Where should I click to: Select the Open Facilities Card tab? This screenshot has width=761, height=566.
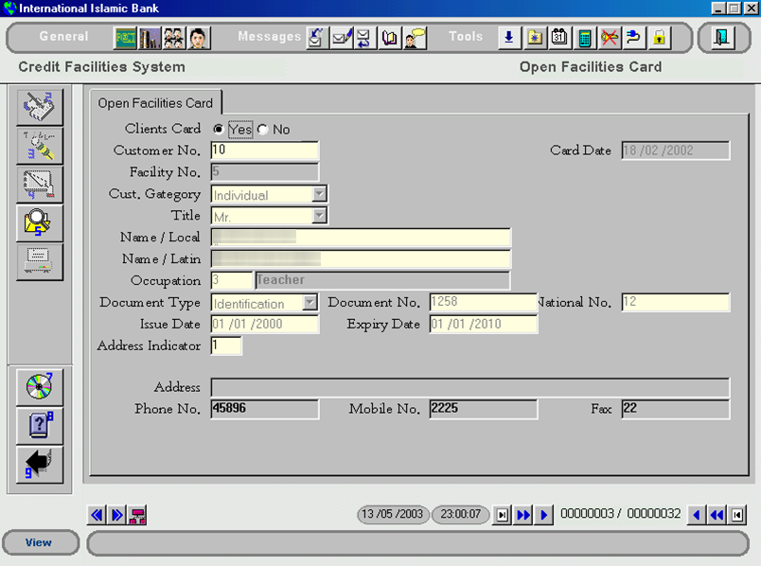point(155,103)
